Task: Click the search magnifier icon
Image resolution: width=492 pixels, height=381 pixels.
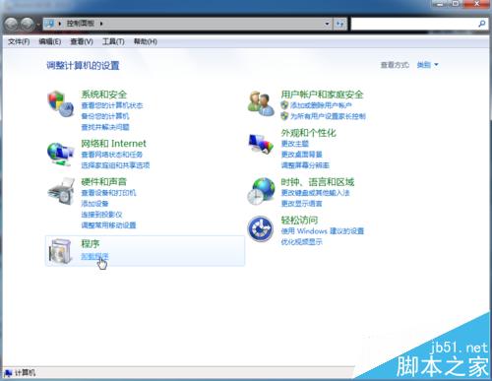Action: pos(482,24)
